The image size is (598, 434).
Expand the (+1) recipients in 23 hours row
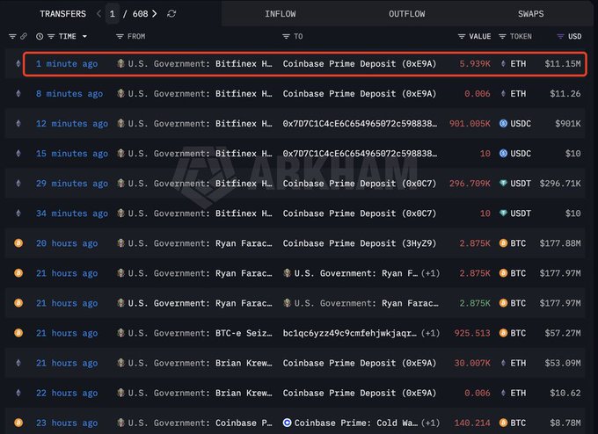(x=431, y=423)
